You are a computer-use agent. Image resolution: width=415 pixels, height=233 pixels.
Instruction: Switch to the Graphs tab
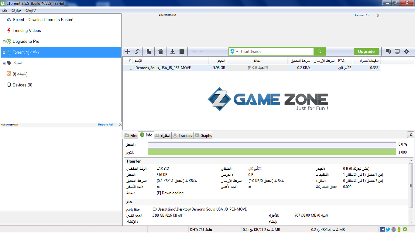pos(203,136)
